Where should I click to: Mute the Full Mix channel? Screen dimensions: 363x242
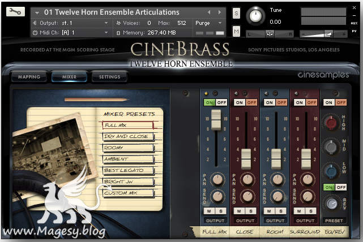pos(209,211)
